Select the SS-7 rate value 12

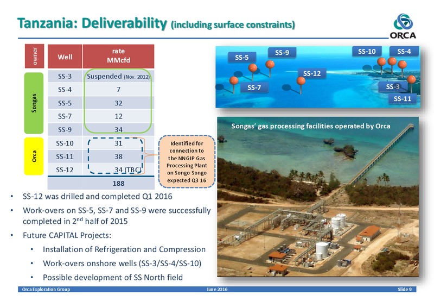pos(118,116)
